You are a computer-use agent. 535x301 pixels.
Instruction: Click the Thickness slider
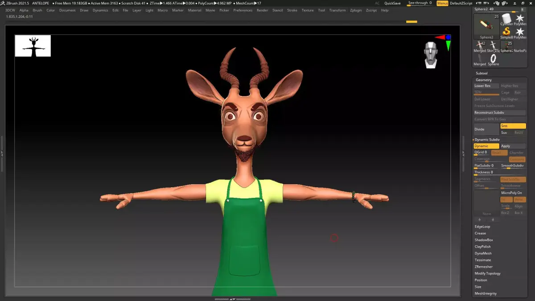(500, 173)
